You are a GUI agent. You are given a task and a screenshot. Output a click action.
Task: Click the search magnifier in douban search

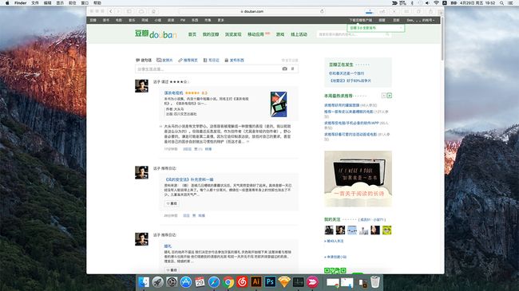(x=387, y=34)
